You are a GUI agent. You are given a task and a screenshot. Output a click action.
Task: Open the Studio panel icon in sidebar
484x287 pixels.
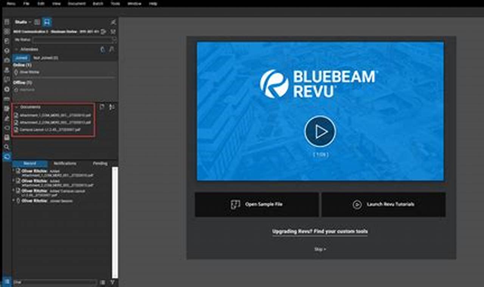[7, 156]
